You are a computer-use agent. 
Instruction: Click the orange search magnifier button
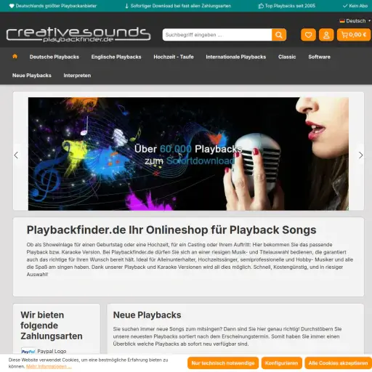279,35
